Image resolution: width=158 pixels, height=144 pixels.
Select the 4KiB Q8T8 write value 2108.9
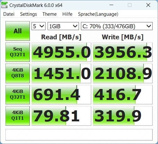tap(123, 73)
